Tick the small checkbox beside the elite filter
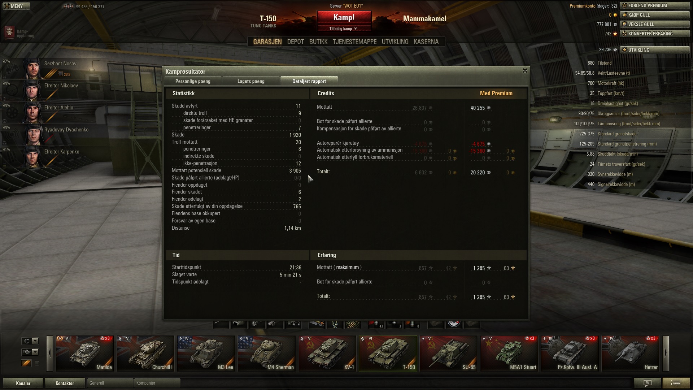Viewport: 693px width, 390px height. coord(36,363)
